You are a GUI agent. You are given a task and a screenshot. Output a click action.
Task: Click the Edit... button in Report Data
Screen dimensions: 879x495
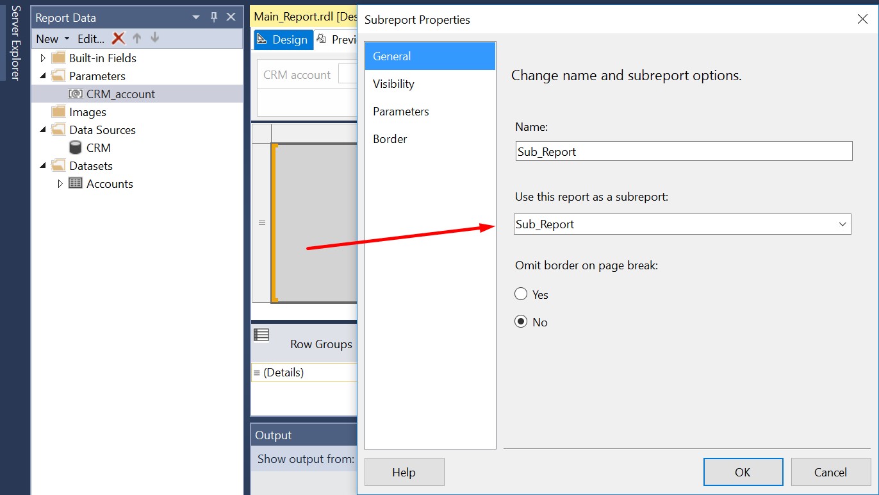[x=91, y=39]
